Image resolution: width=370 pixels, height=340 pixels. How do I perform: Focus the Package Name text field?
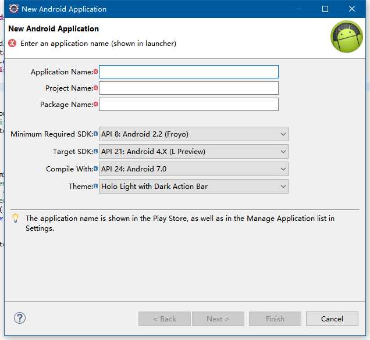[188, 104]
